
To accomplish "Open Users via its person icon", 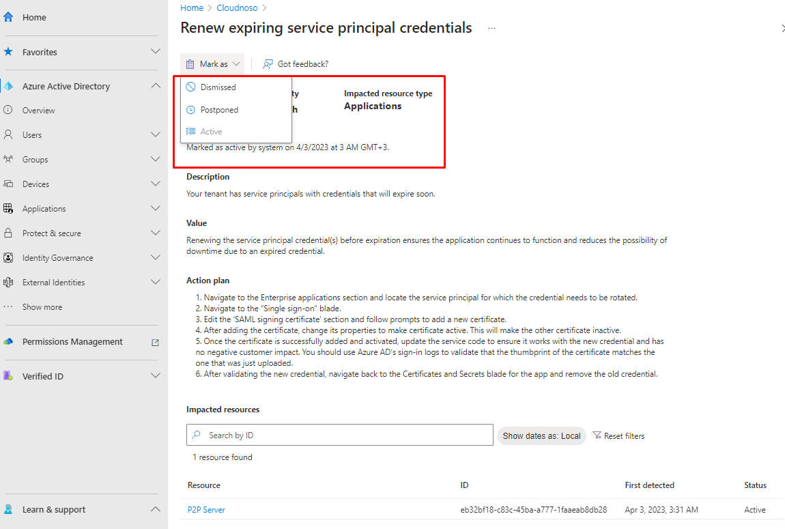I will [8, 135].
